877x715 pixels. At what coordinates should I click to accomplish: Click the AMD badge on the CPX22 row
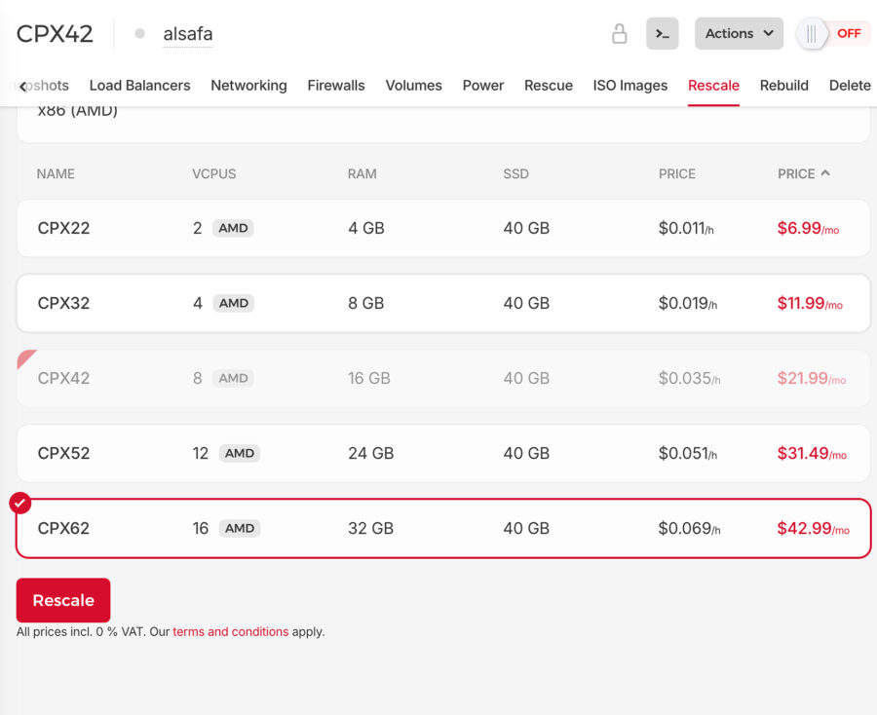pos(233,228)
